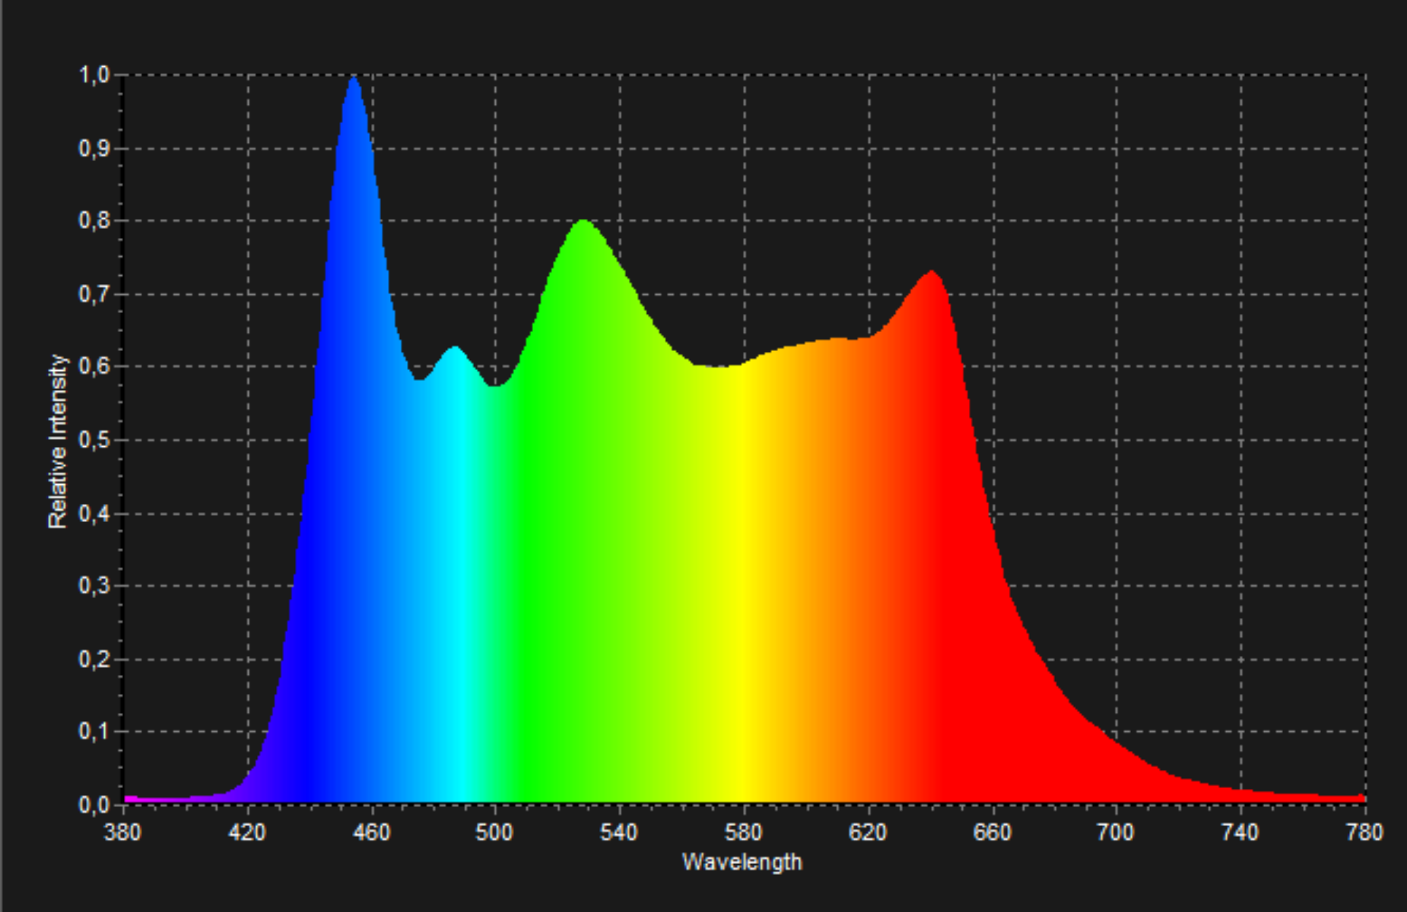This screenshot has width=1407, height=912.
Task: Click the 700 wavelength axis label
Action: tap(1116, 832)
